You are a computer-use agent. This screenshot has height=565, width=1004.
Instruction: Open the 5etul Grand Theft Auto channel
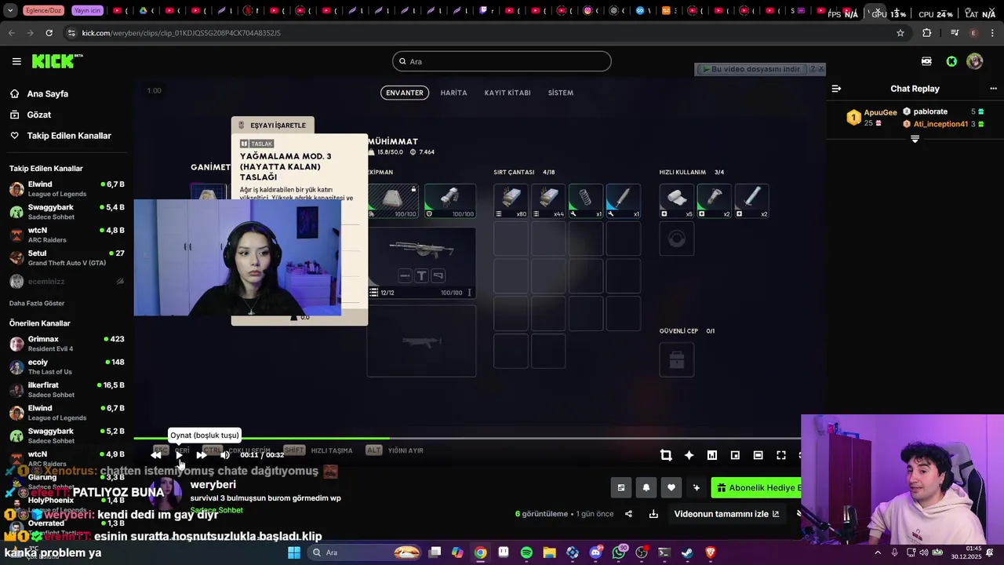point(67,258)
